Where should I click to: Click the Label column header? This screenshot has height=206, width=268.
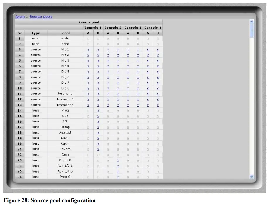65,33
